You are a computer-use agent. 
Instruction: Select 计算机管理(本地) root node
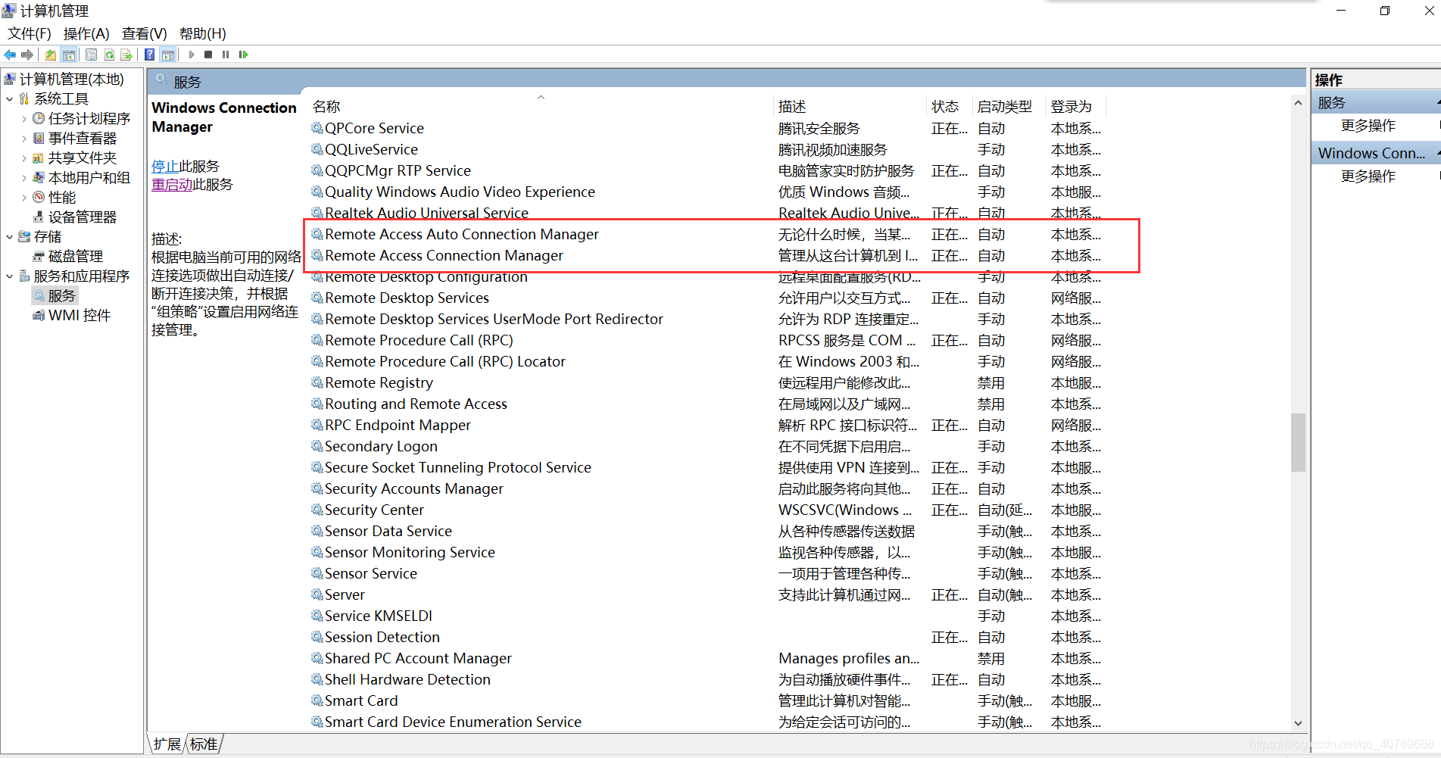click(x=71, y=79)
